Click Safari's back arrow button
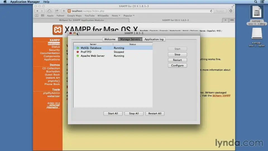Viewport: 268px width, 151px height. coord(37,11)
